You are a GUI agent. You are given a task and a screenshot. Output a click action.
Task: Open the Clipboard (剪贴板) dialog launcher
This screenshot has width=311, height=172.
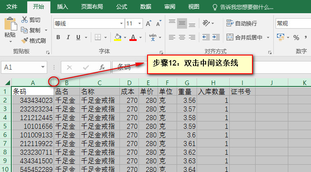48,52
